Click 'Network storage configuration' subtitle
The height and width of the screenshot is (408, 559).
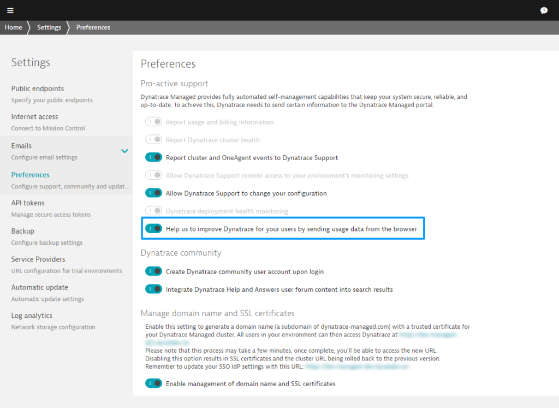tap(53, 327)
